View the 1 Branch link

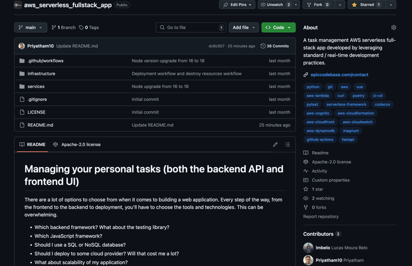(x=64, y=27)
